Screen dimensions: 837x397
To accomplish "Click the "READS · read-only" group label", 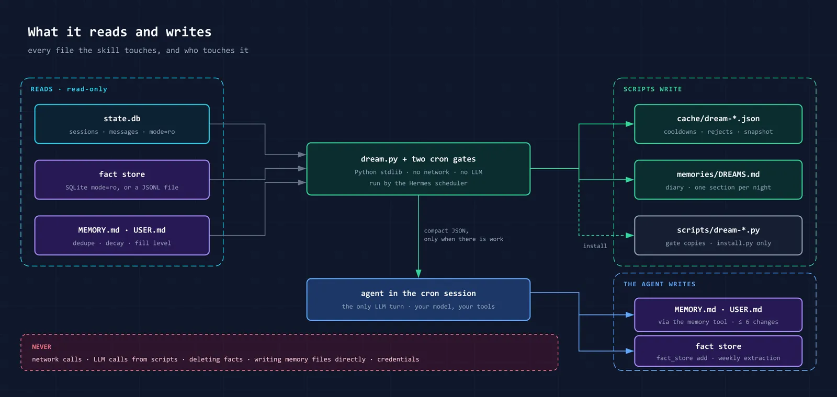I will tap(69, 89).
